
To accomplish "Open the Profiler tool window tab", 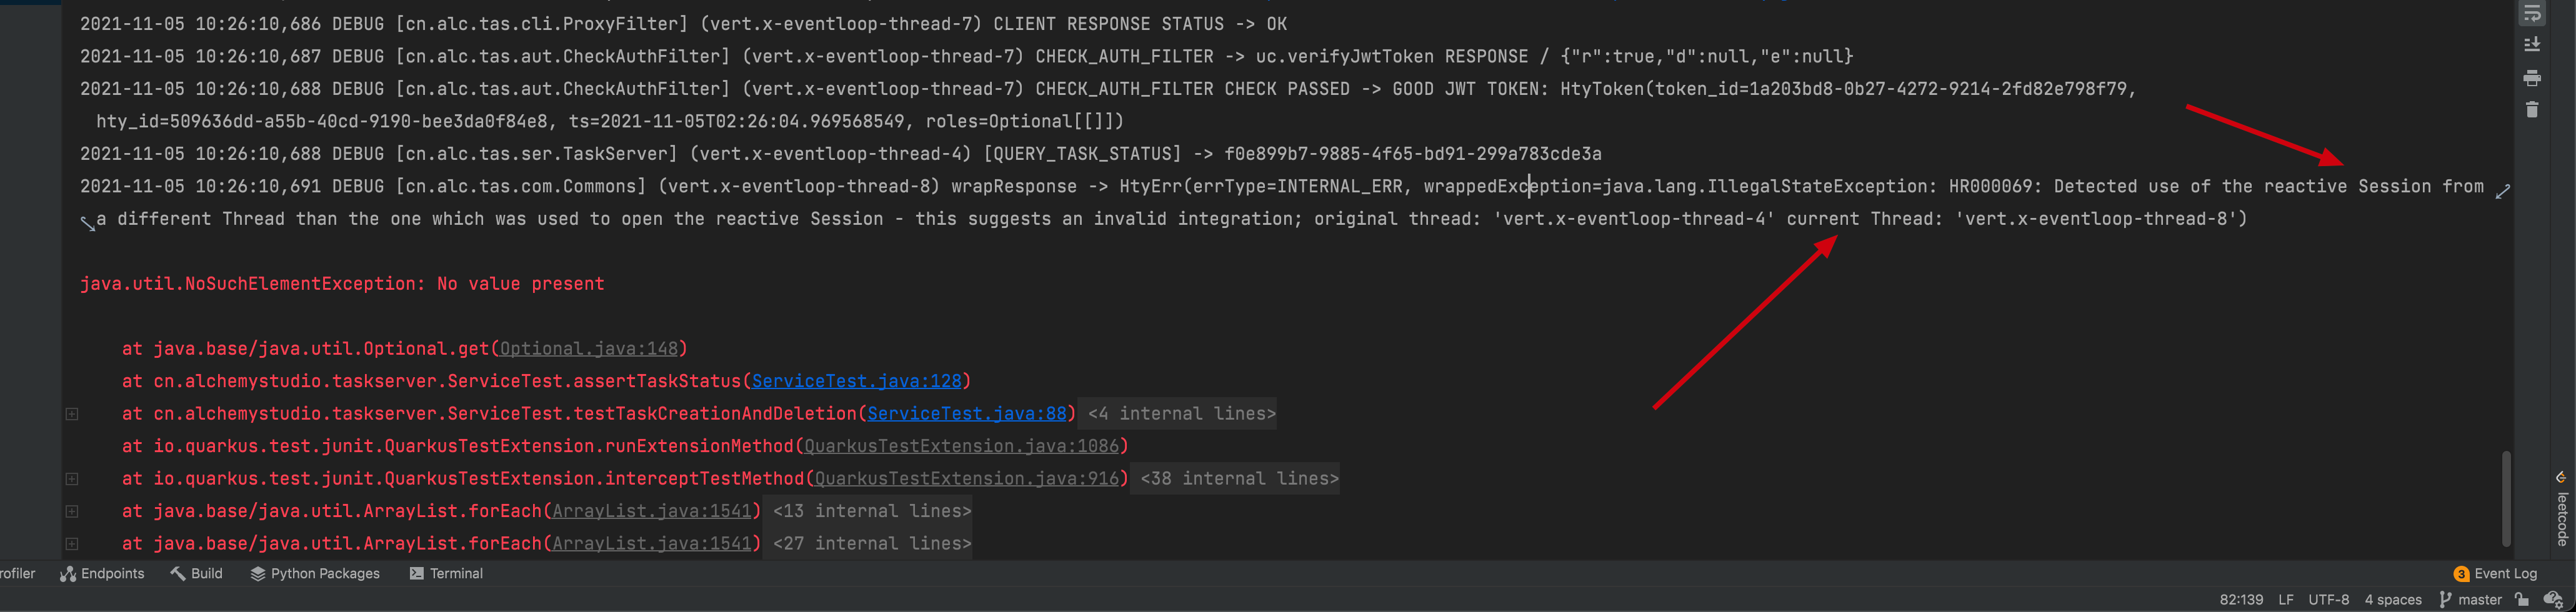I will point(17,574).
